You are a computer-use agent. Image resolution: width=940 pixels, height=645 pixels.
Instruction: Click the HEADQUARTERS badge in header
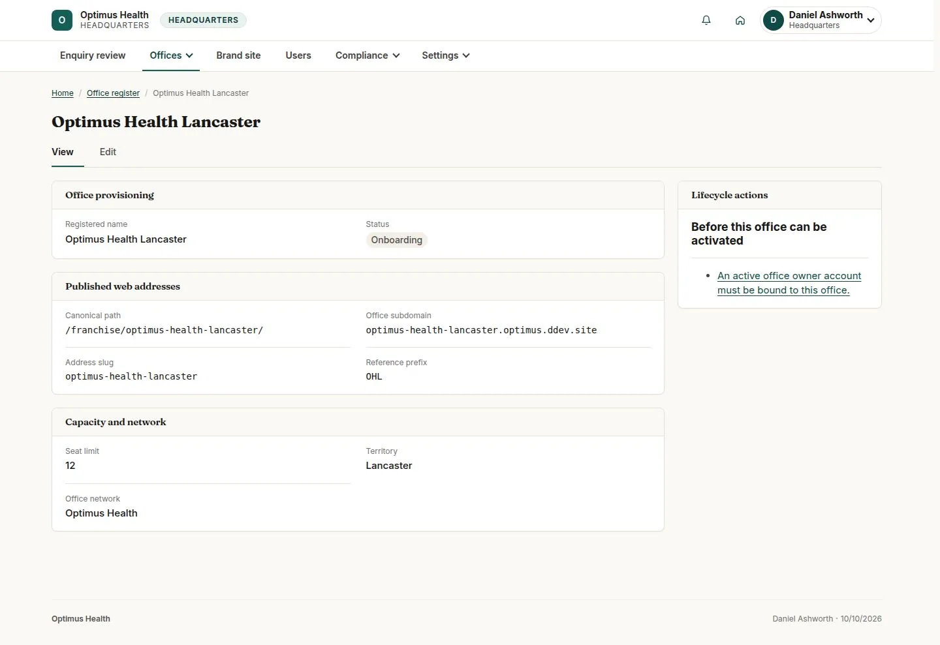[x=203, y=20]
